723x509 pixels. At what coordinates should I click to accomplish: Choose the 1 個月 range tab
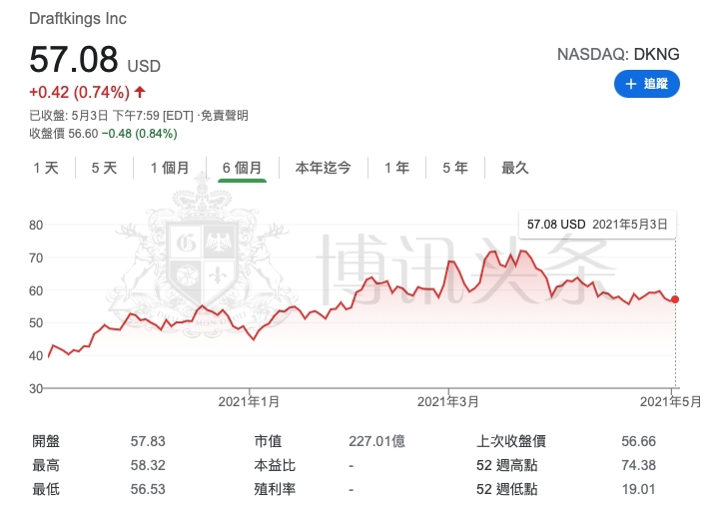(170, 168)
